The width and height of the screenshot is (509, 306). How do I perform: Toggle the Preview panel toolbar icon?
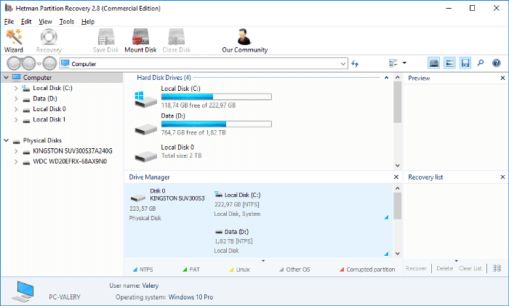tap(449, 63)
